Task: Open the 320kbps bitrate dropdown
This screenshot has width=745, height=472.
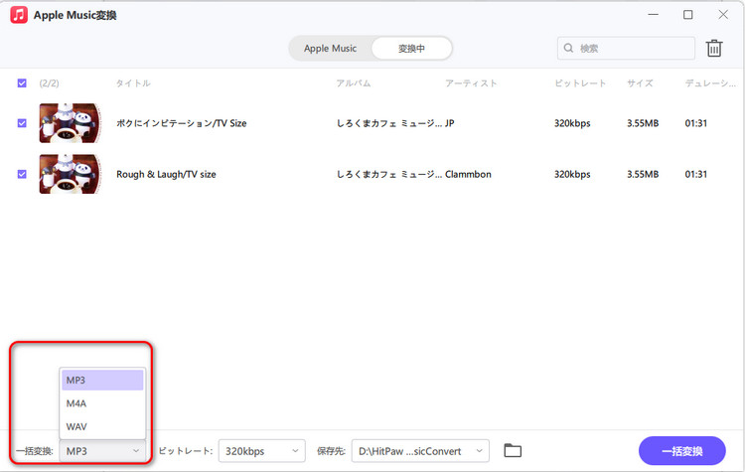Action: pos(262,451)
